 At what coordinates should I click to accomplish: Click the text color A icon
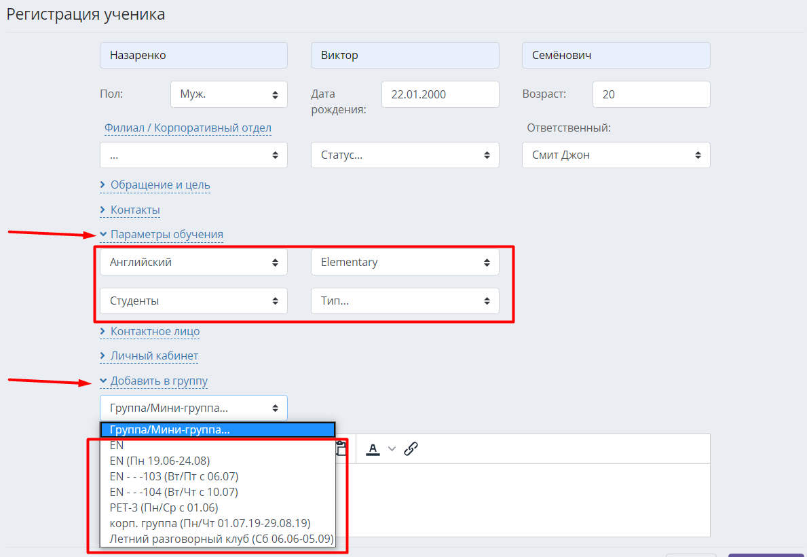click(373, 450)
